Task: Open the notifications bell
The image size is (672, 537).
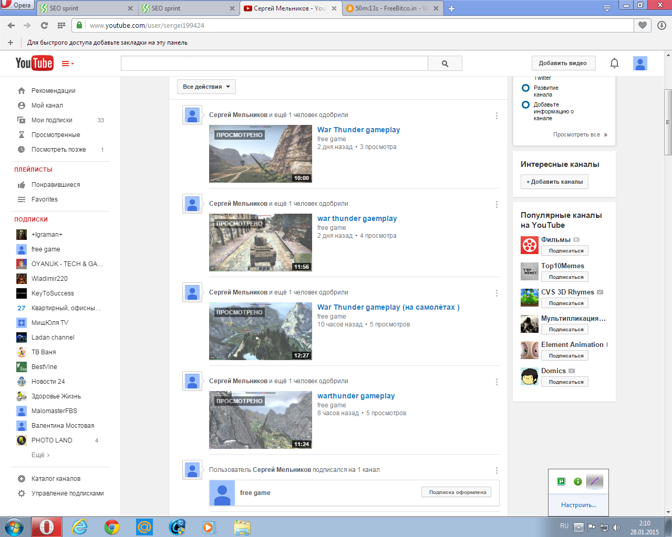Action: coord(614,63)
